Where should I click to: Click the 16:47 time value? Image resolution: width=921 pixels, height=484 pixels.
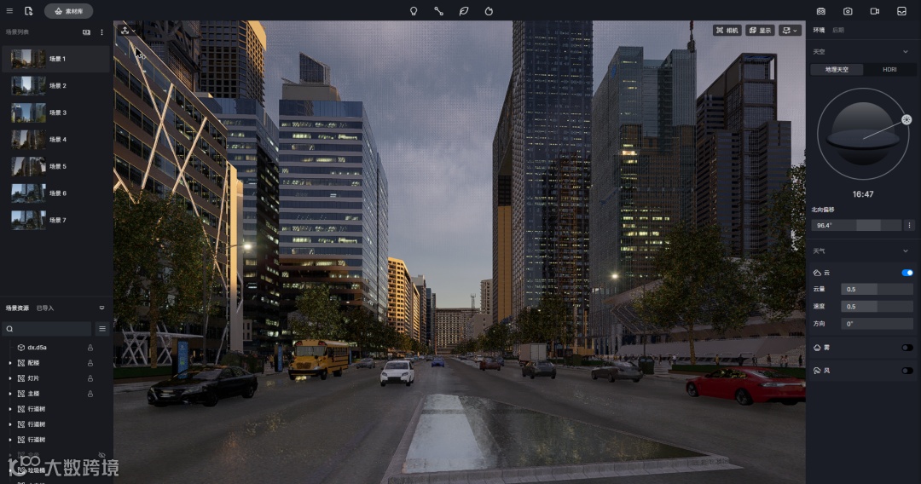click(x=863, y=194)
